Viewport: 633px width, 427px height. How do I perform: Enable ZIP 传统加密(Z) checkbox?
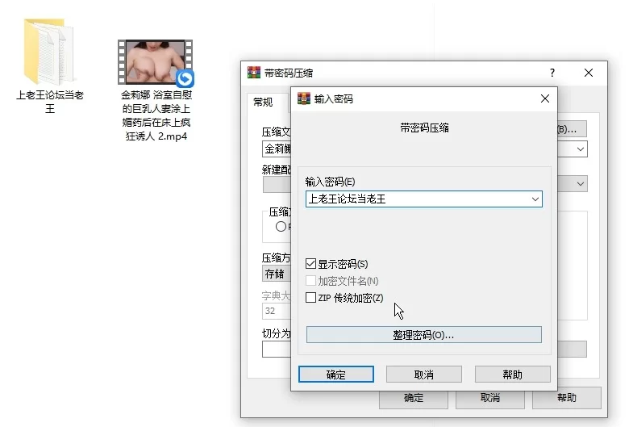(x=310, y=298)
